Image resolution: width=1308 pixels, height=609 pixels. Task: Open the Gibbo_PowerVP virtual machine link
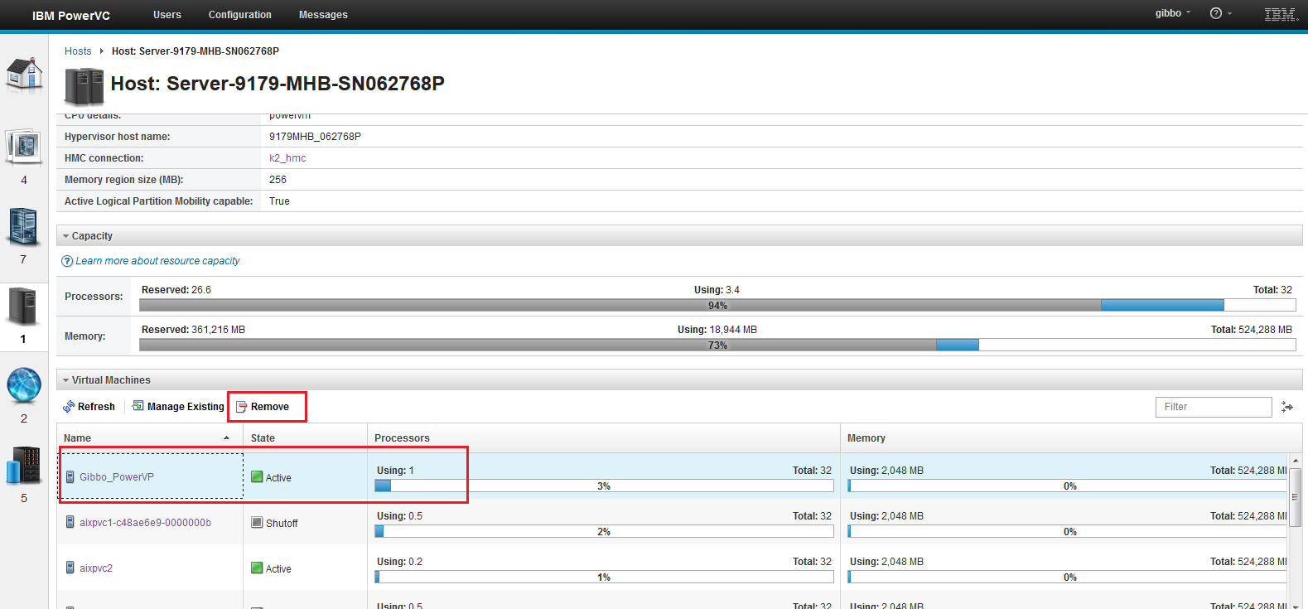click(117, 477)
